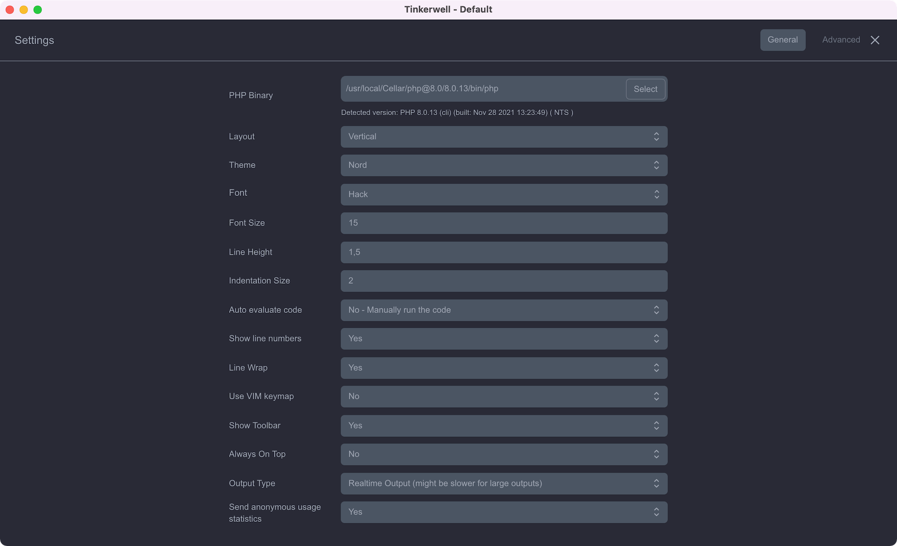Image resolution: width=897 pixels, height=546 pixels.
Task: Click the detected PHP version text
Action: [x=457, y=112]
